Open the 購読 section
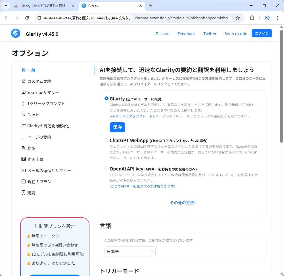284x276 pixels. [x=31, y=193]
